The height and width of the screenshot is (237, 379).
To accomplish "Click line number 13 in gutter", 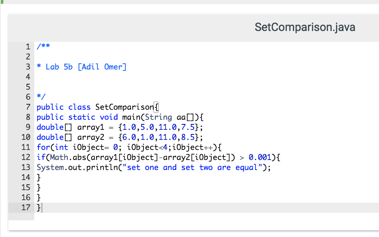I will pyautogui.click(x=26, y=167).
